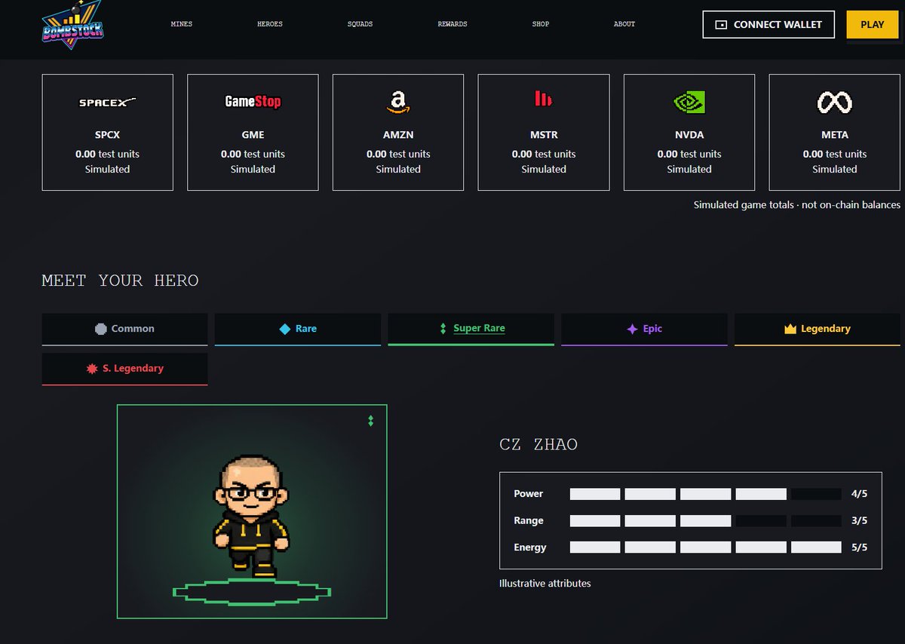Select the Rare rarity tab

(x=298, y=330)
